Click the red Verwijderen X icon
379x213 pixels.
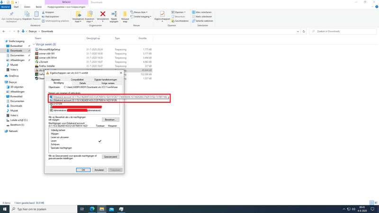[103, 14]
